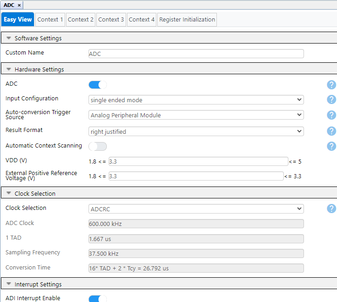This screenshot has width=337, height=302.
Task: View help for Result Format
Action: click(x=331, y=131)
